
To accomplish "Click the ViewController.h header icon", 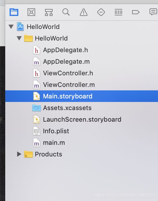I will 37,73.
